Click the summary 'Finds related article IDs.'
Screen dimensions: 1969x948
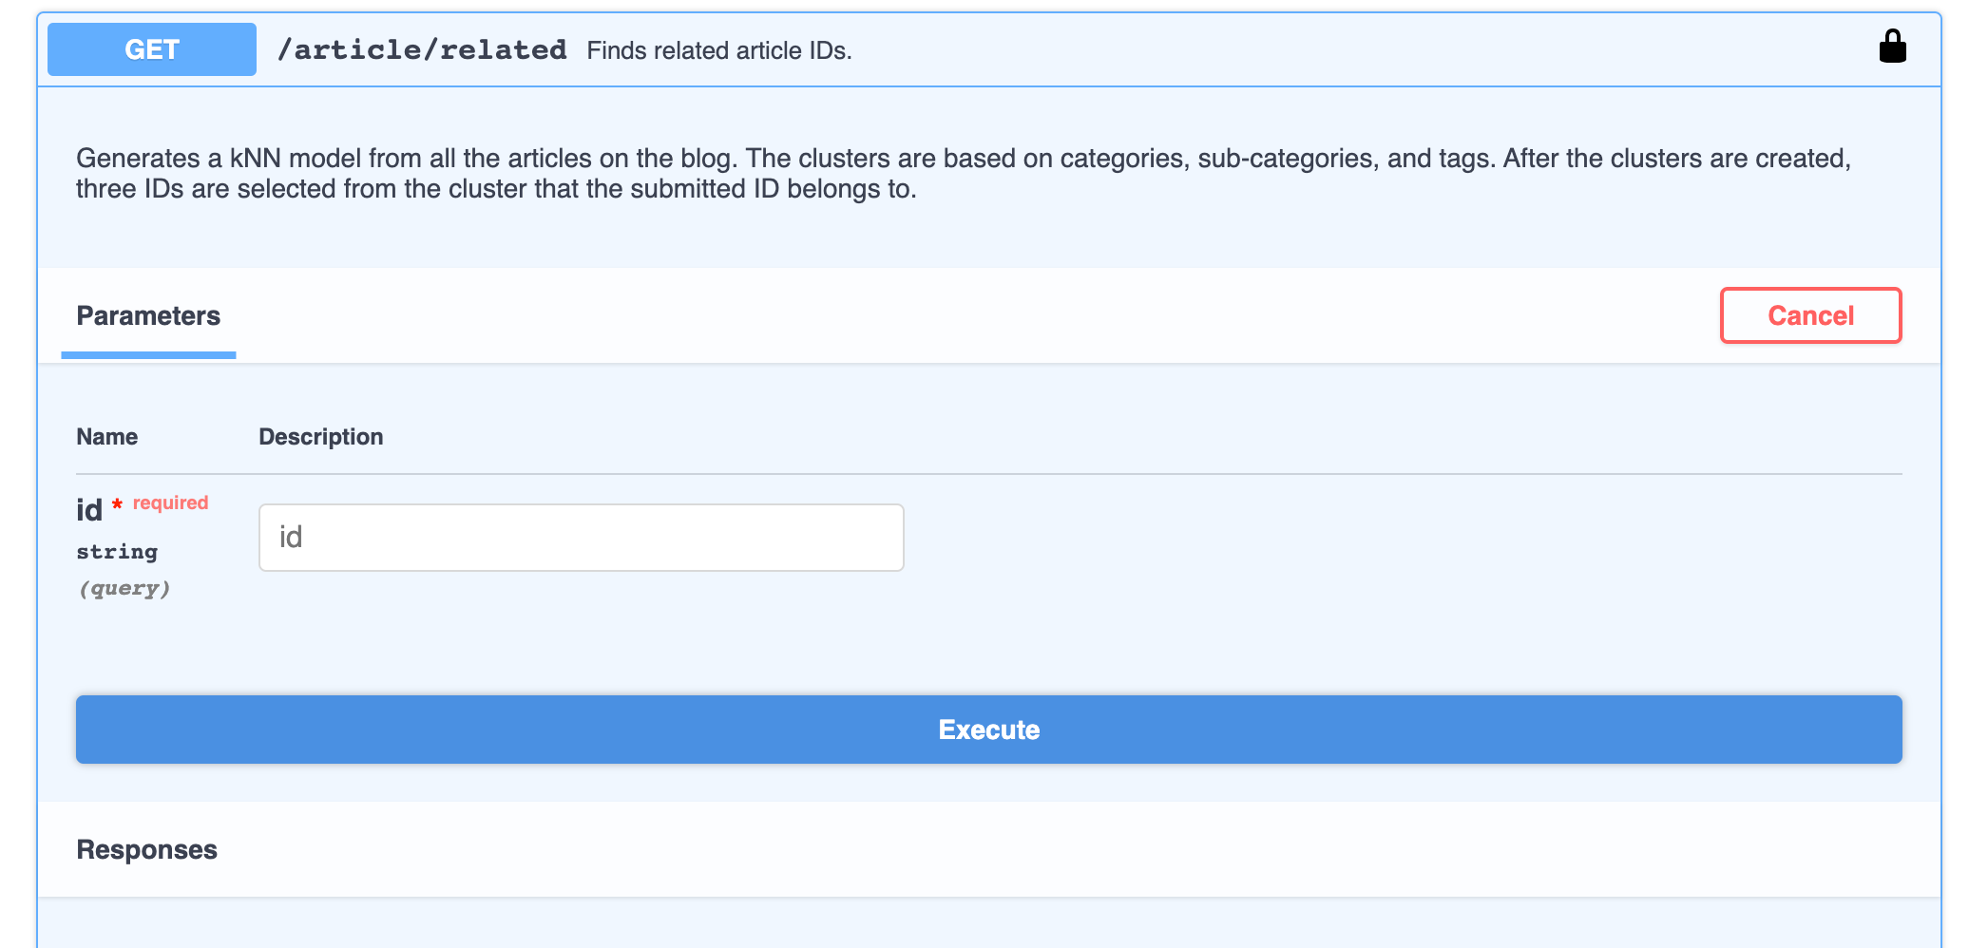(718, 50)
